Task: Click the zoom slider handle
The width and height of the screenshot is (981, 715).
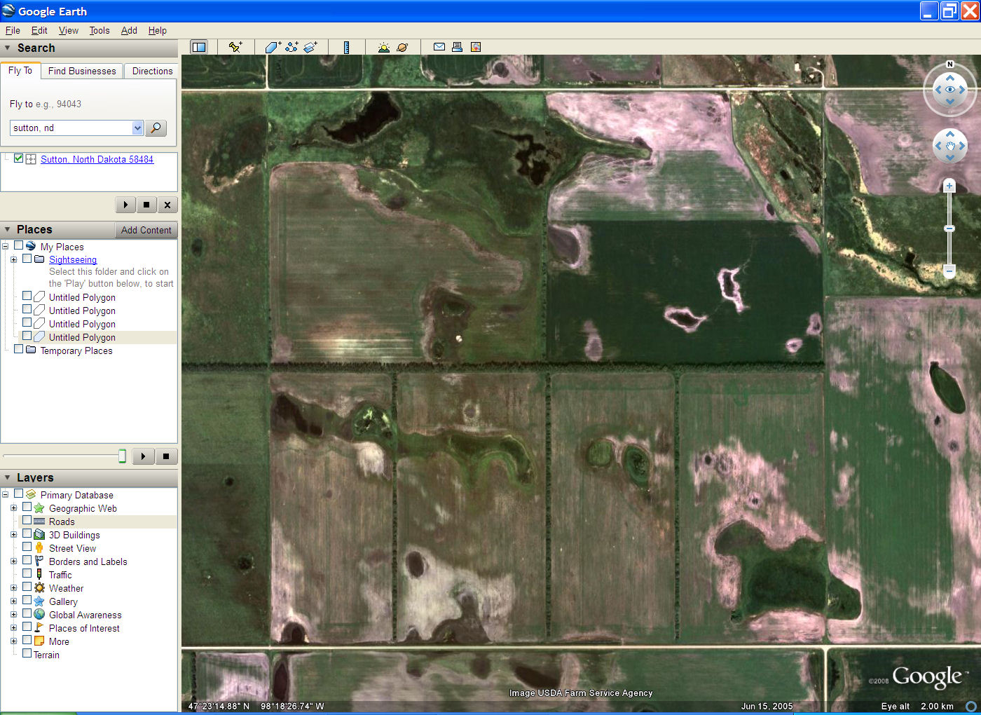Action: (x=949, y=229)
